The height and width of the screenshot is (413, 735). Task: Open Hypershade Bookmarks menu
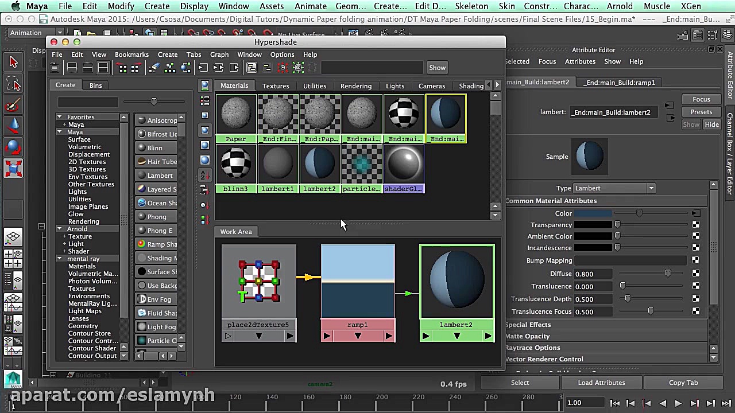click(131, 54)
